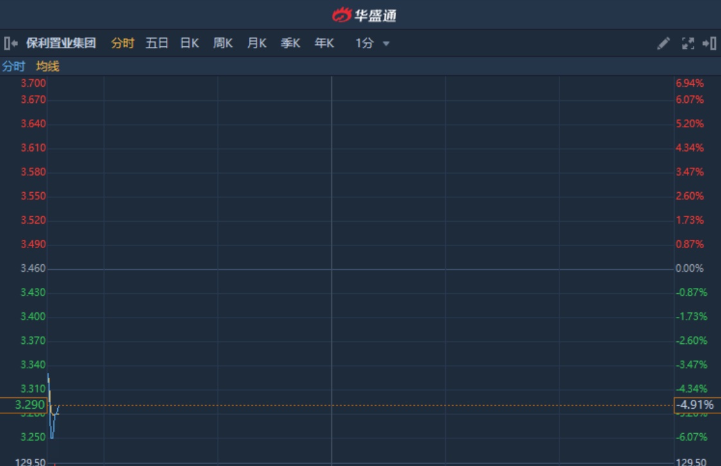Click the 3.250 price axis label

click(x=33, y=437)
